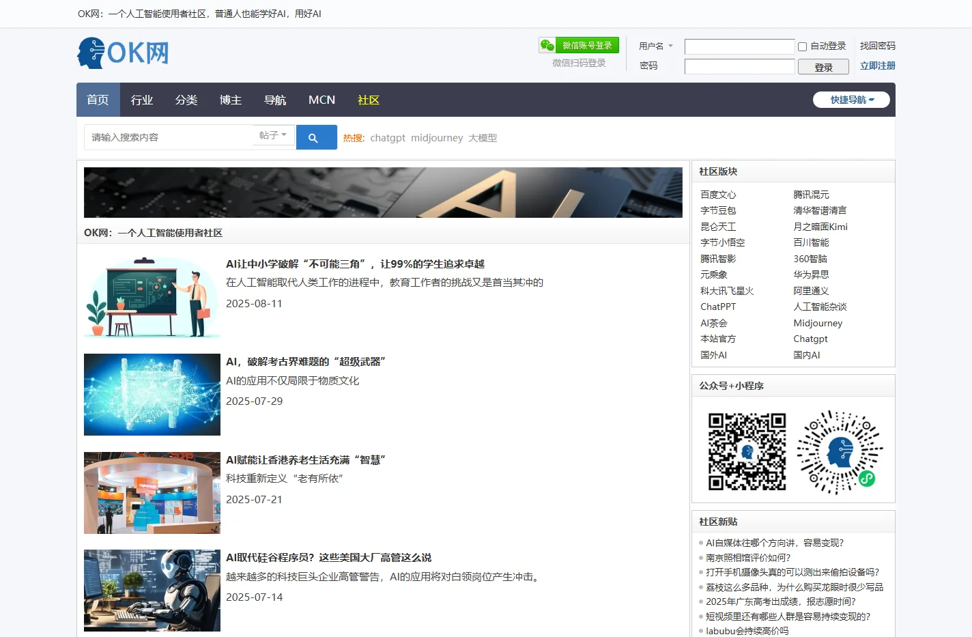
Task: Open the 导航 navigation tab
Action: pyautogui.click(x=275, y=100)
